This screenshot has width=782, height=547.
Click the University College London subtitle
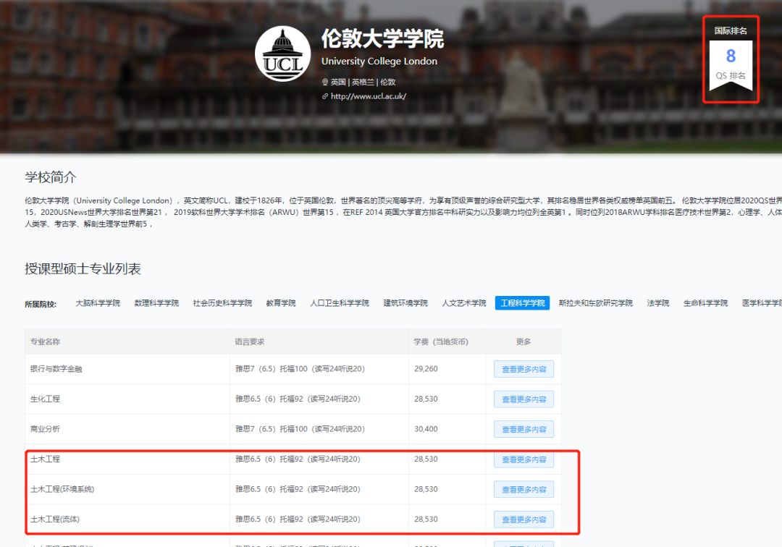[379, 62]
